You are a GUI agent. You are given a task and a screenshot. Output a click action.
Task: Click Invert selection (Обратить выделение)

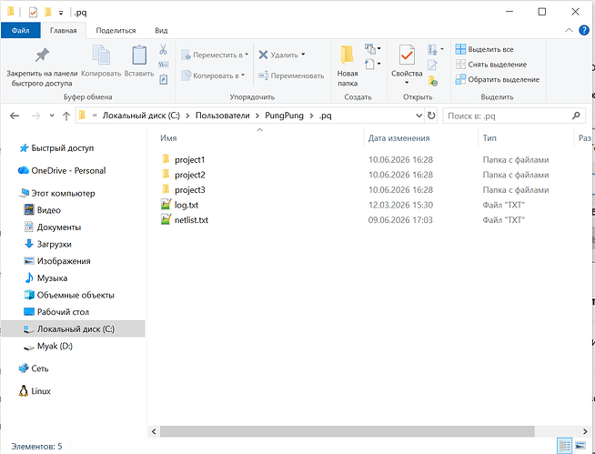498,79
